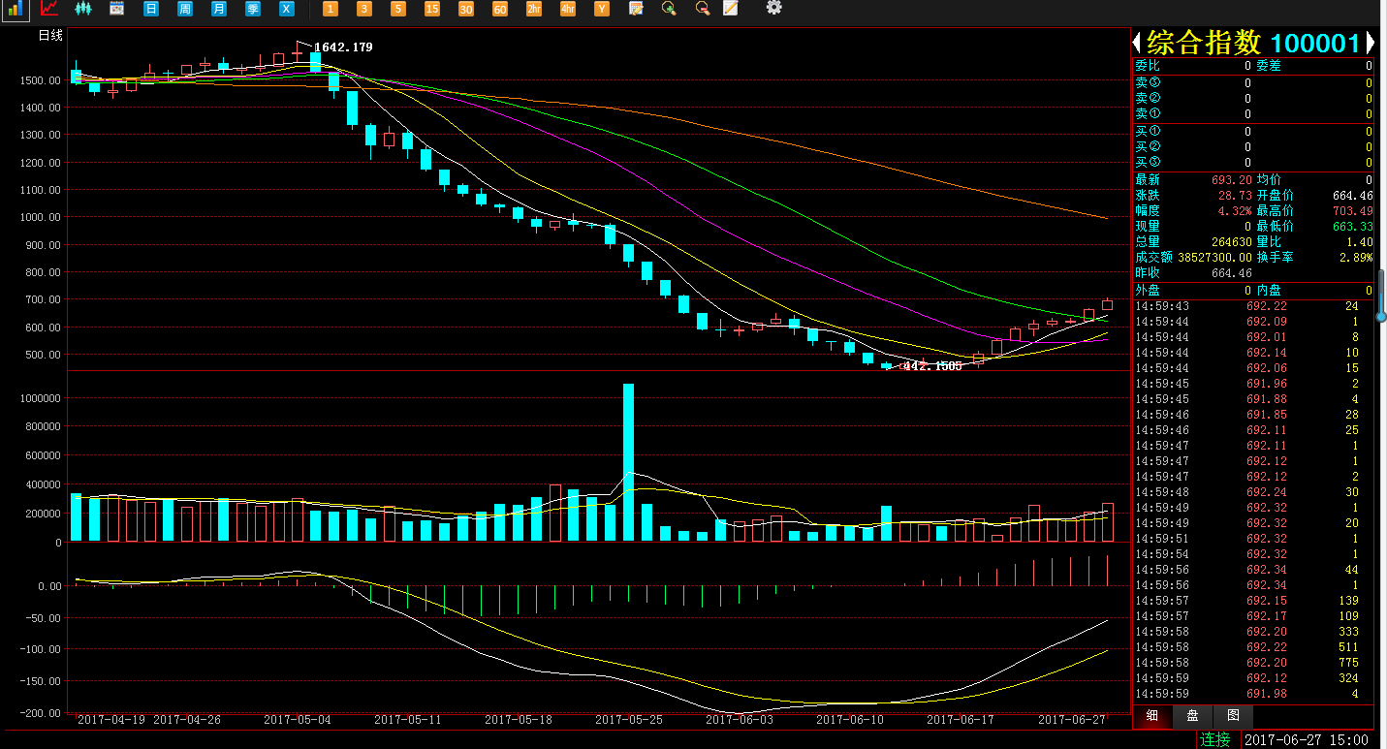This screenshot has height=749, width=1387.
Task: Open the note edit icon
Action: pos(731,9)
